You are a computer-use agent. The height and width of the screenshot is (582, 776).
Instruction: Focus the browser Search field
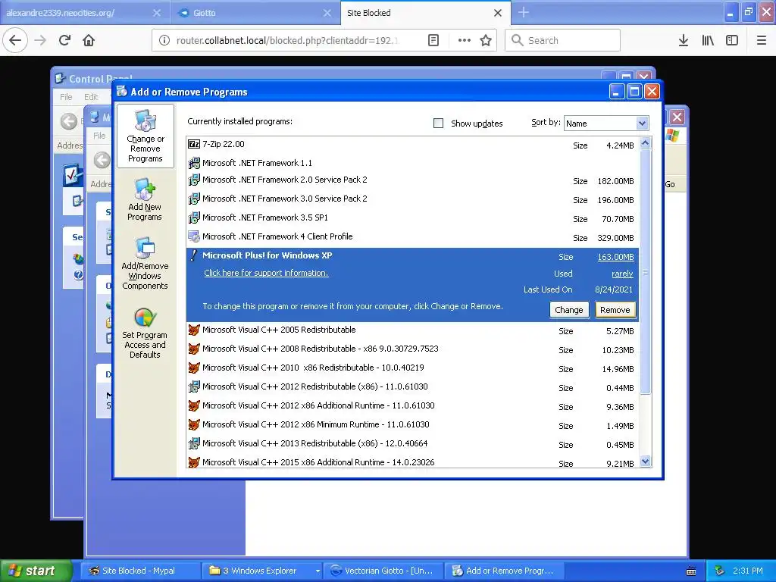tap(562, 40)
